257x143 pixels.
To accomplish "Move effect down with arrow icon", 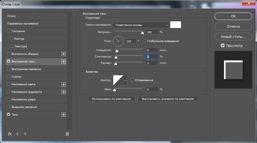I will (x=25, y=134).
